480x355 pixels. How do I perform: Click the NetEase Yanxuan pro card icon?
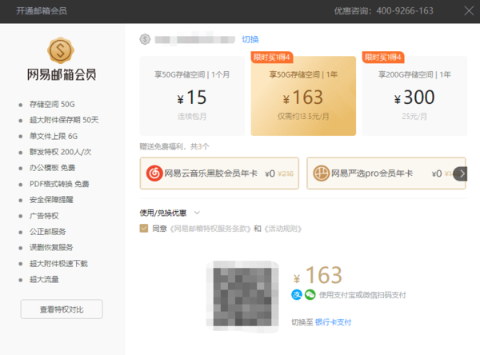point(320,173)
